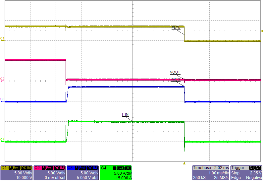Image resolution: width=264 pixels, height=181 pixels.
Task: Click C2's 0 mV offset value
Action: (55, 178)
